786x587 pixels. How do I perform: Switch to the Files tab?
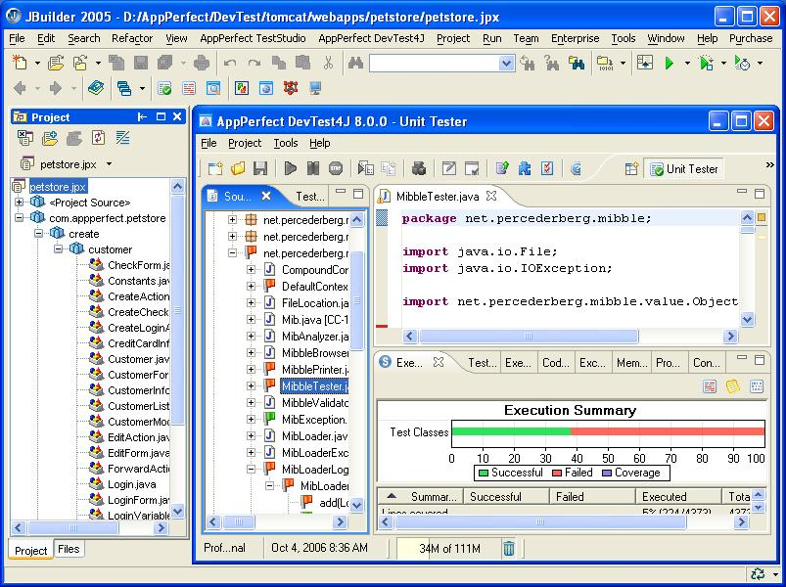pyautogui.click(x=69, y=549)
